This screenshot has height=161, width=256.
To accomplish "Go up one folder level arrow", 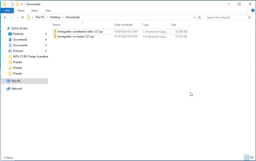I will [23, 17].
